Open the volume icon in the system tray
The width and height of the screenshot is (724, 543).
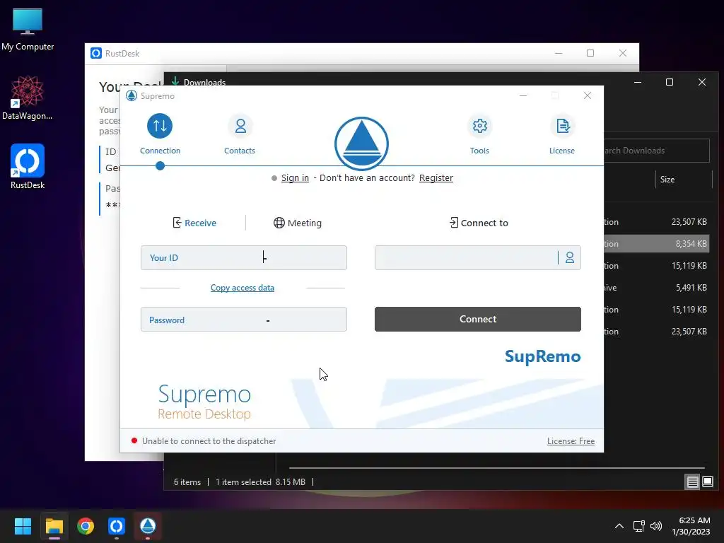[655, 526]
